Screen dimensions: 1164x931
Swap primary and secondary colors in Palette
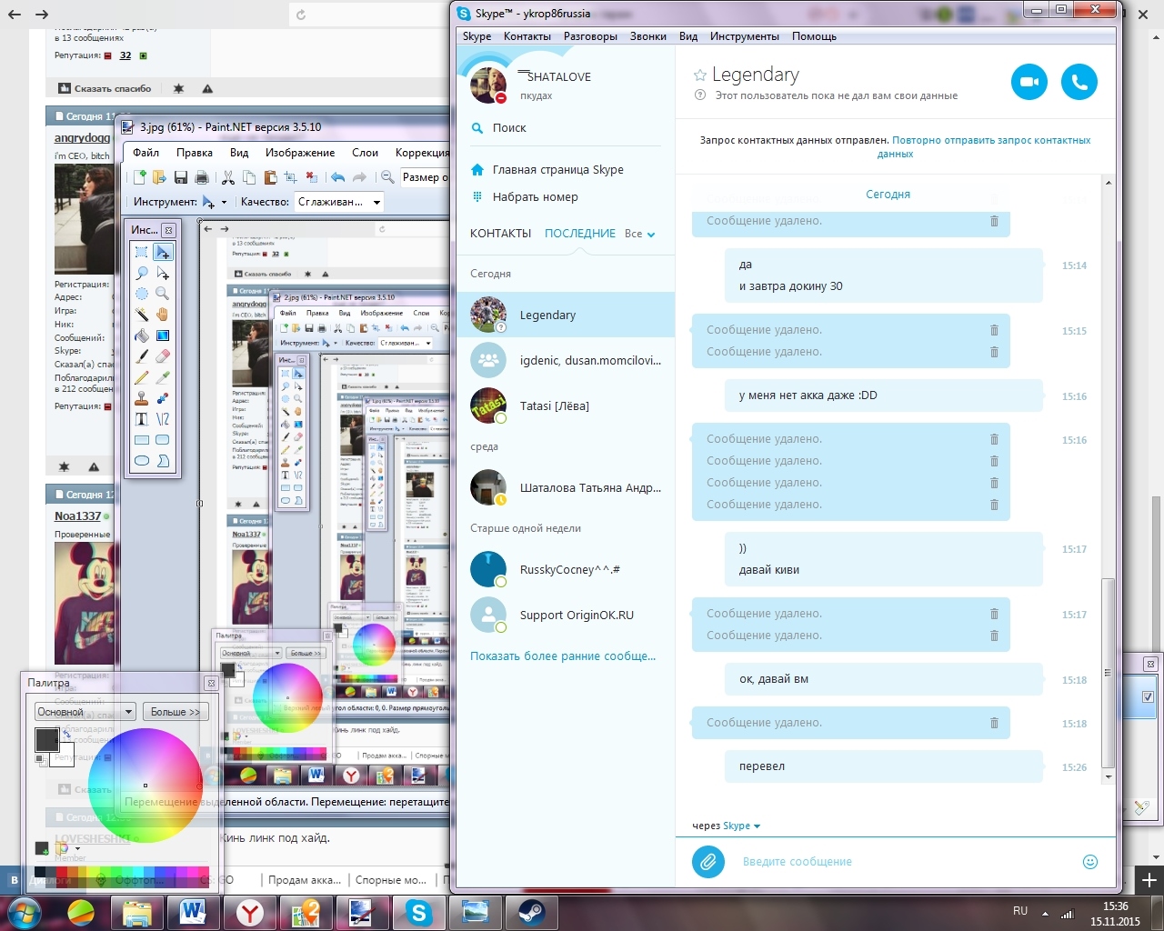click(x=67, y=733)
